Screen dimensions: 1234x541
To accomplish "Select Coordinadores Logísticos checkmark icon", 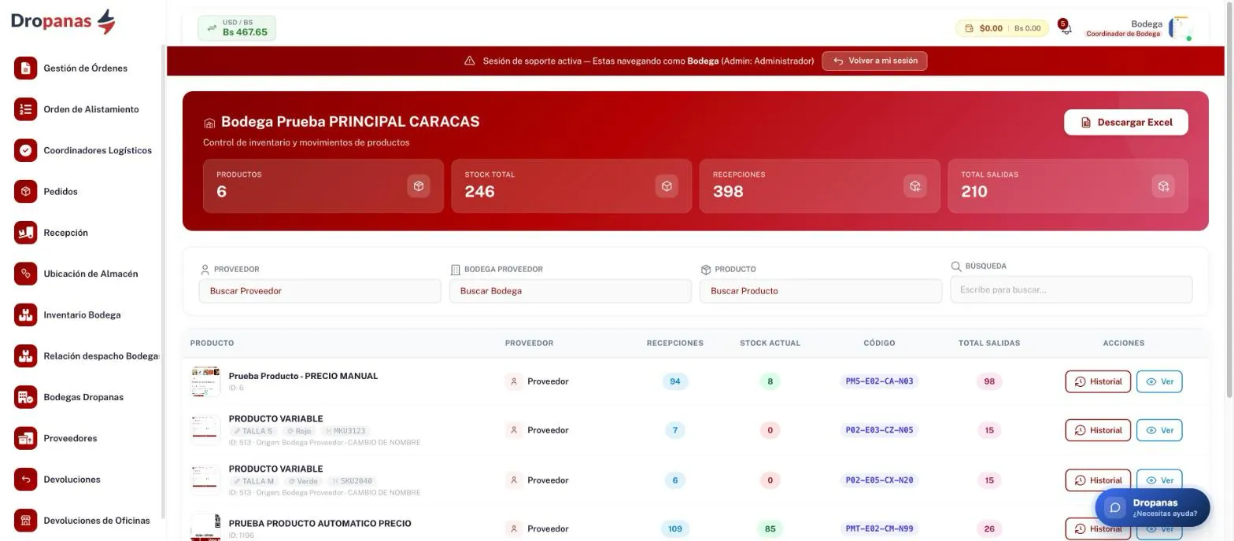I will tap(25, 150).
